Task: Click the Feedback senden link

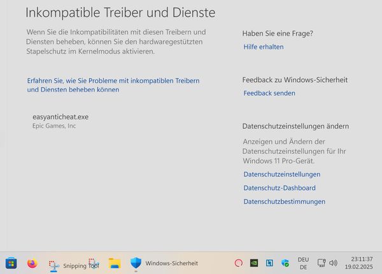Action: [269, 93]
